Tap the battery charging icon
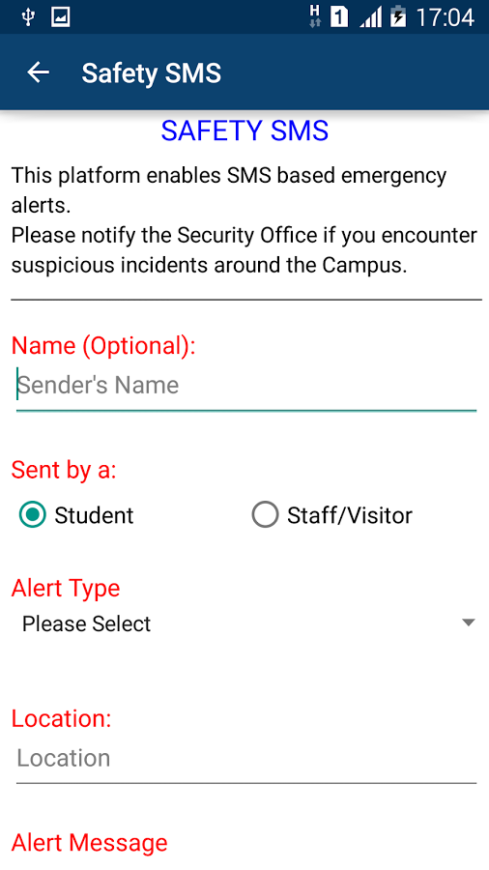489x870 pixels. (398, 16)
